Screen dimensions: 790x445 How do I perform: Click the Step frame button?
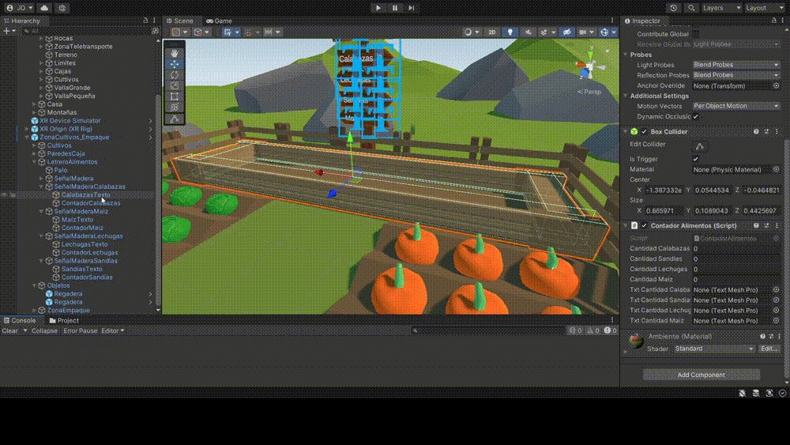[411, 8]
